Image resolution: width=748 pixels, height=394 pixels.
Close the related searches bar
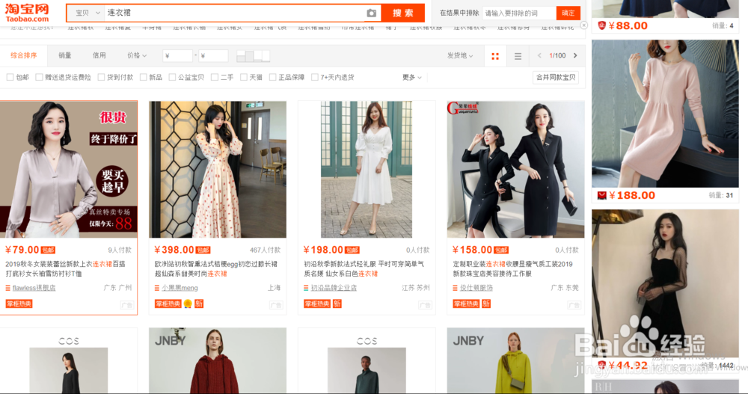[x=583, y=25]
